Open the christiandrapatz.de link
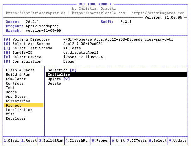Viewport: 191px width, 148px height. click(x=36, y=13)
